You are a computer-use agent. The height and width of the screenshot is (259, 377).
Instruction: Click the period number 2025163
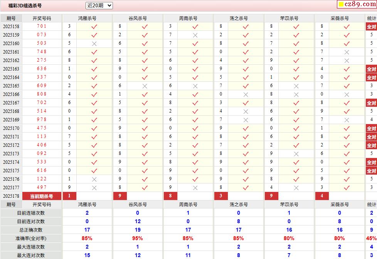(11, 69)
